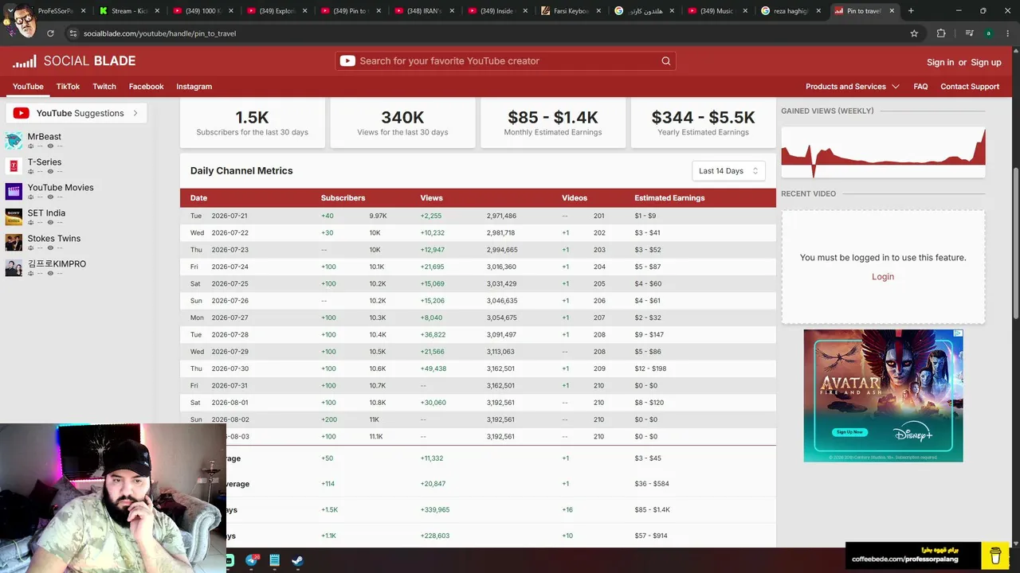
Task: Switch to the Stream - Kick browser tab
Action: tap(127, 11)
